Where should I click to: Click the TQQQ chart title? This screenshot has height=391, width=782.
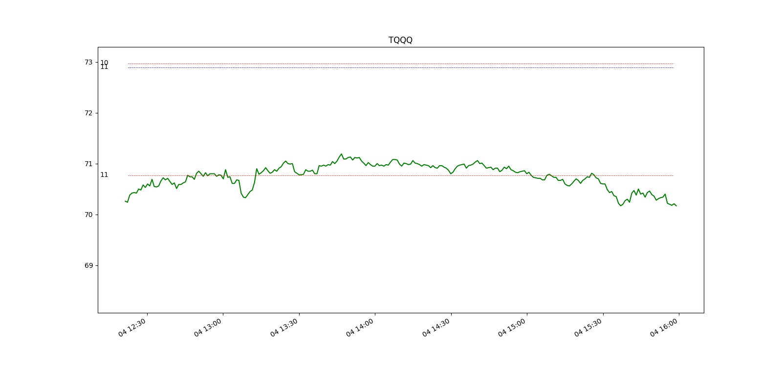[x=400, y=40]
